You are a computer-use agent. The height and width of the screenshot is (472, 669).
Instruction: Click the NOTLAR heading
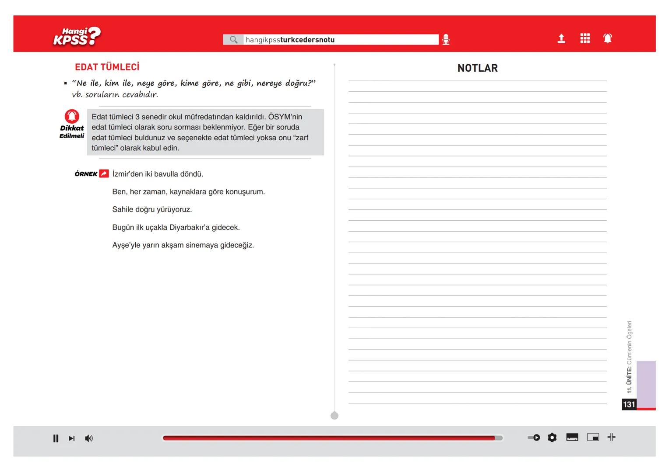pyautogui.click(x=477, y=68)
